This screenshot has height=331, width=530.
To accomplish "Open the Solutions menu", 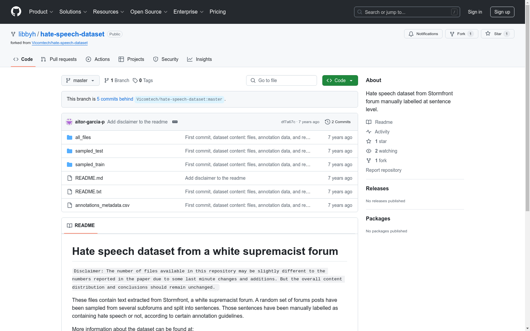I will (x=73, y=12).
